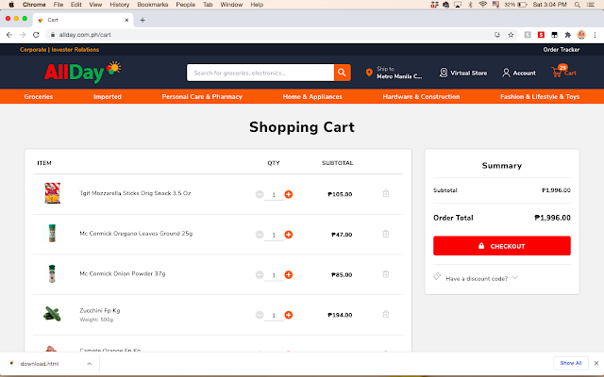Click the Chrome profile avatar
The image size is (604, 377).
pyautogui.click(x=581, y=35)
